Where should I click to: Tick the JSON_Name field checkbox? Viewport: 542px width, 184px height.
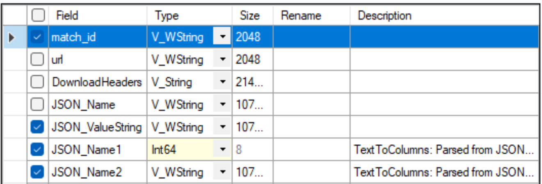click(x=38, y=105)
